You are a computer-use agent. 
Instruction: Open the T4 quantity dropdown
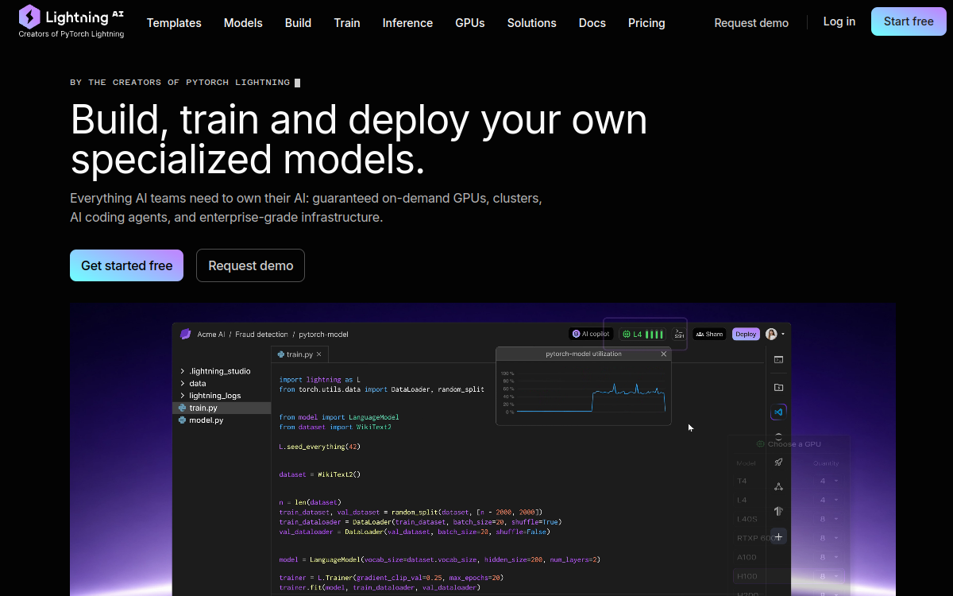coord(829,481)
